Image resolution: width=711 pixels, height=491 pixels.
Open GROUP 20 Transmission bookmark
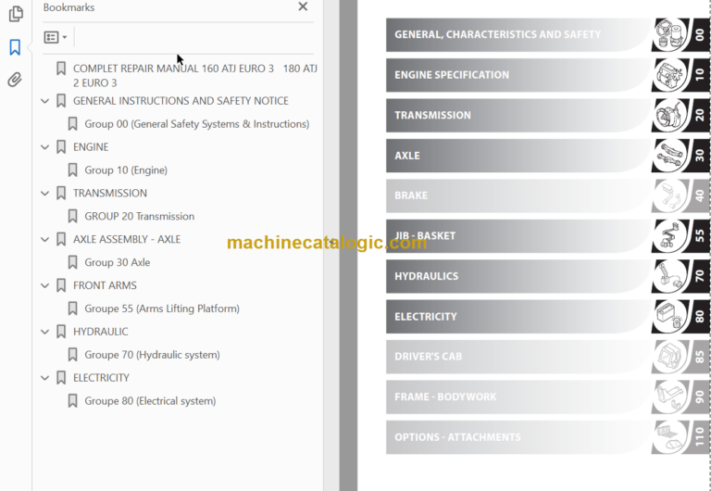(139, 217)
